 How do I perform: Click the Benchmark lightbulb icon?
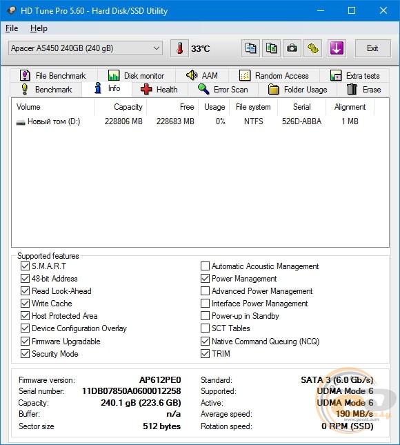[x=25, y=90]
